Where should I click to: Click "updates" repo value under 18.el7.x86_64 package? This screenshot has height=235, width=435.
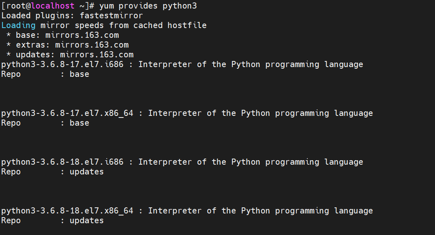(86, 221)
